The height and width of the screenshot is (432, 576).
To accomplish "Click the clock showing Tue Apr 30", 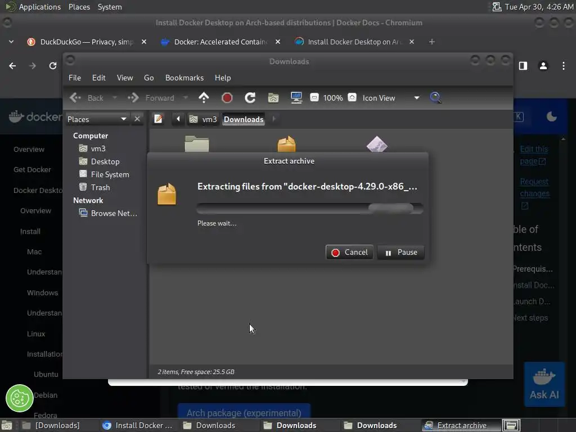I will tap(539, 7).
